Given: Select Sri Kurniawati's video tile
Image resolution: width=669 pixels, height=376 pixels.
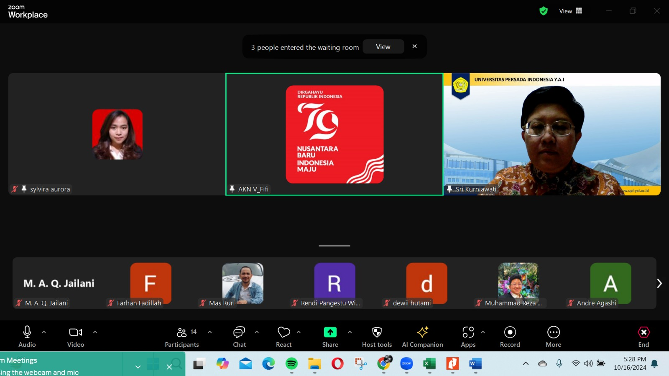Looking at the screenshot, I should click(x=552, y=134).
